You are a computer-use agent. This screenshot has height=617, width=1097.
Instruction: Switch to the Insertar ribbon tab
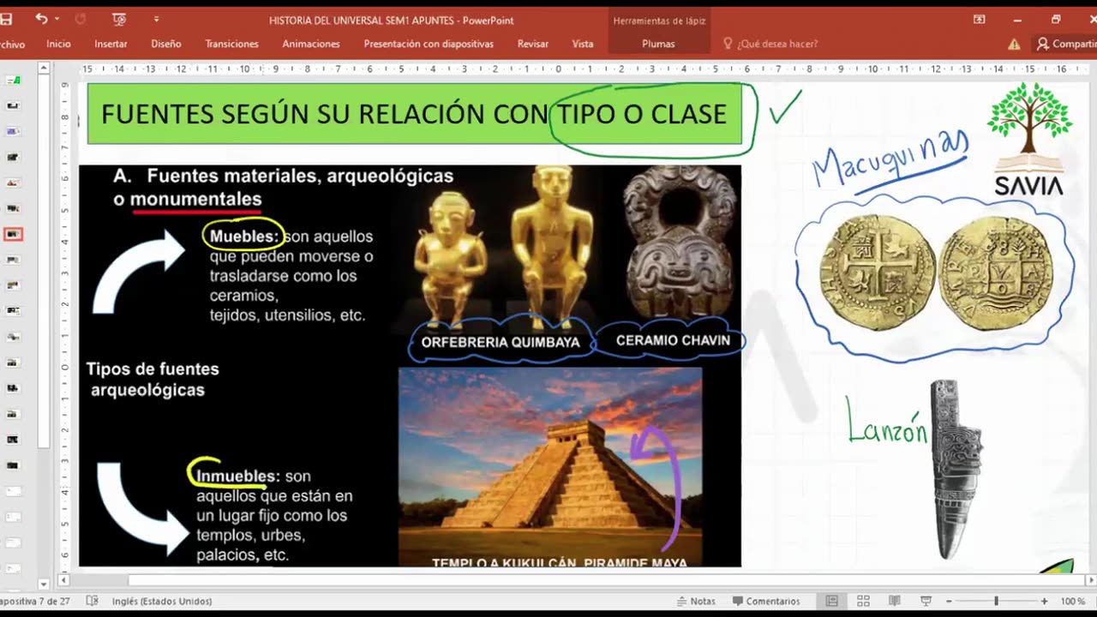(x=111, y=44)
